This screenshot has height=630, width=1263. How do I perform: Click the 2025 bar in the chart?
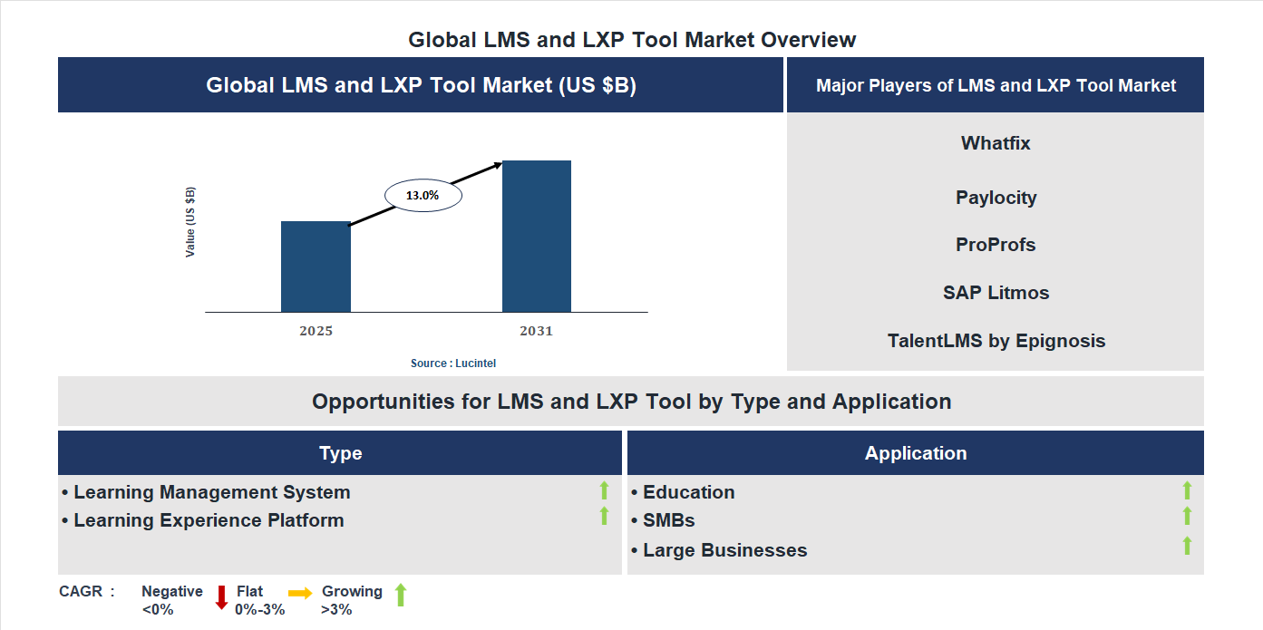tap(316, 267)
